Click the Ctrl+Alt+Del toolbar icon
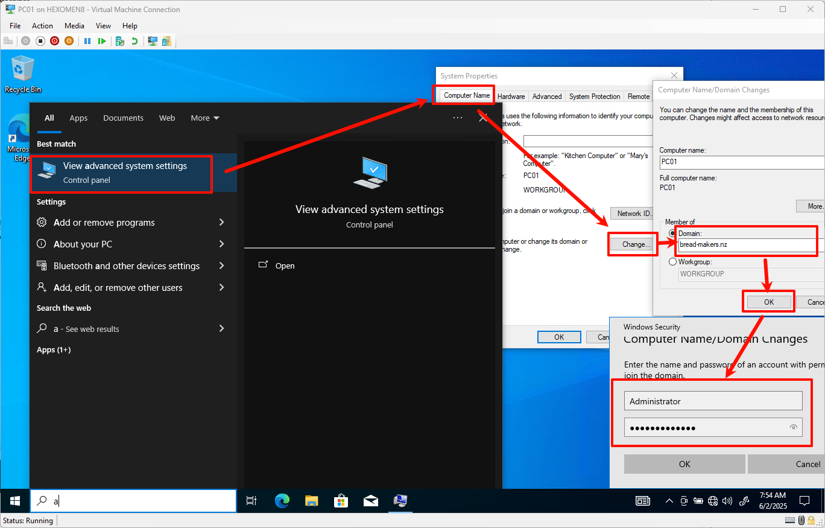Viewport: 825px width, 528px height. click(8, 41)
